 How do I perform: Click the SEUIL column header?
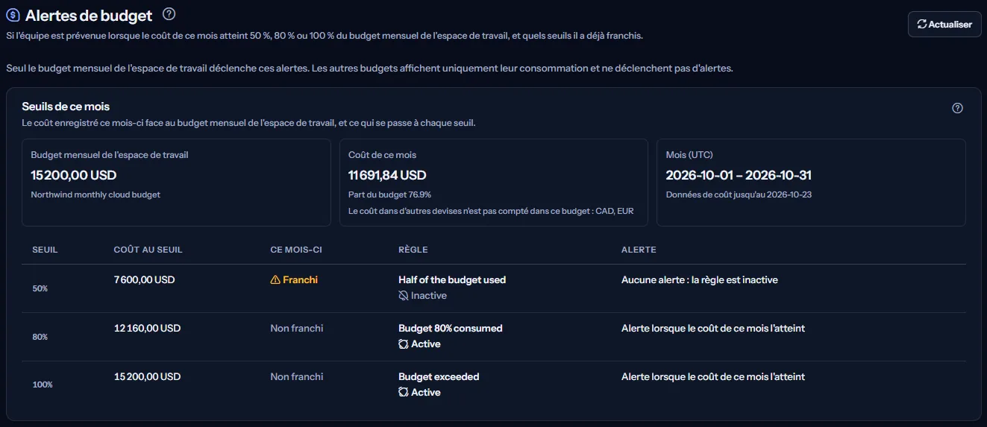pos(45,250)
